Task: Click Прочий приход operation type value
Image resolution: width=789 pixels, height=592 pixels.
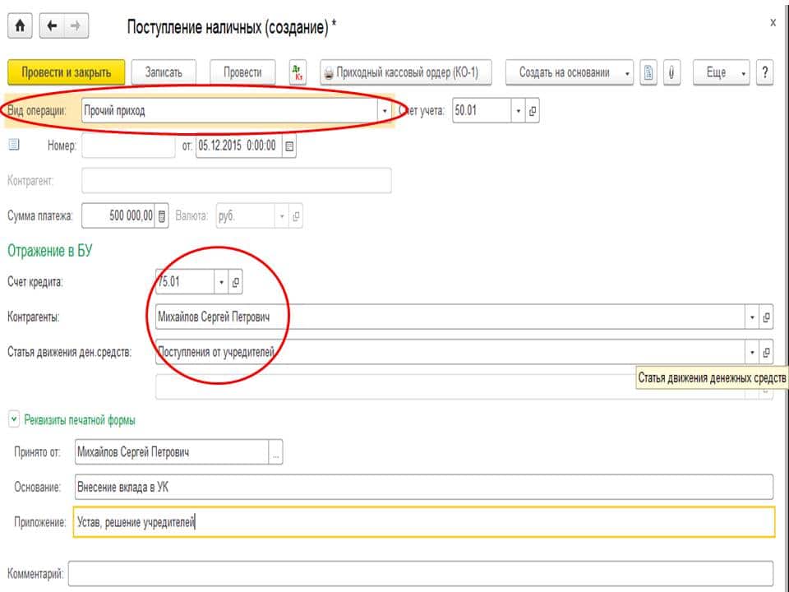Action: 229,110
